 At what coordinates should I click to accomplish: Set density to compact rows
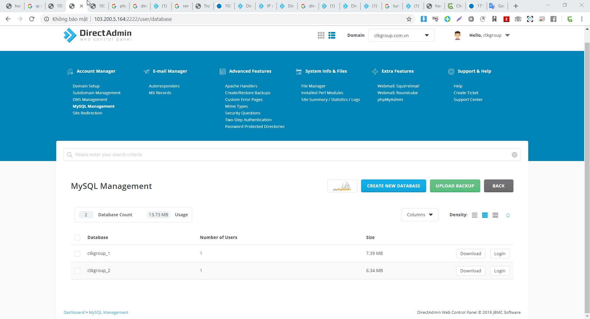click(474, 215)
